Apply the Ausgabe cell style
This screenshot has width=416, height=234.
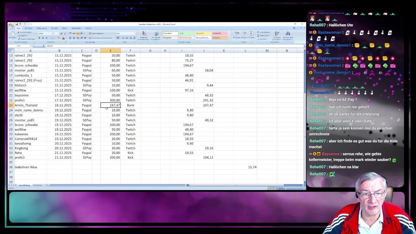170,38
